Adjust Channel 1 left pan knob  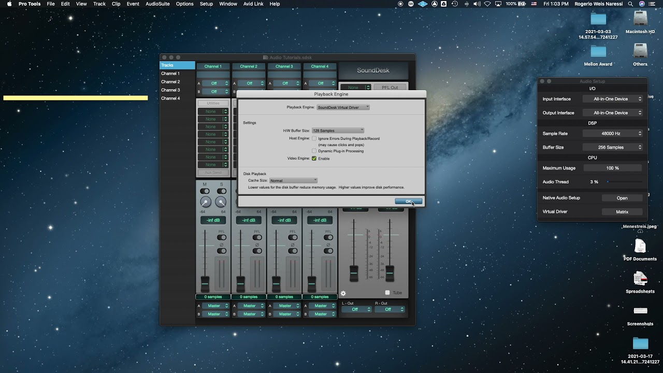pyautogui.click(x=206, y=202)
